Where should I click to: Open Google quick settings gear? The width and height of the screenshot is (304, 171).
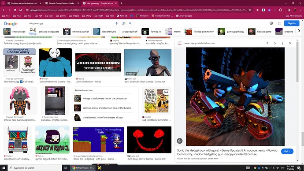(271, 23)
